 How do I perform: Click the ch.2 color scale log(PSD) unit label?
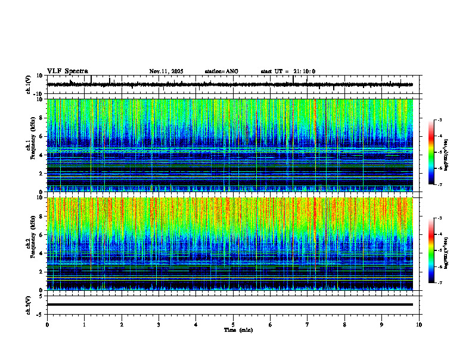[x=446, y=253]
